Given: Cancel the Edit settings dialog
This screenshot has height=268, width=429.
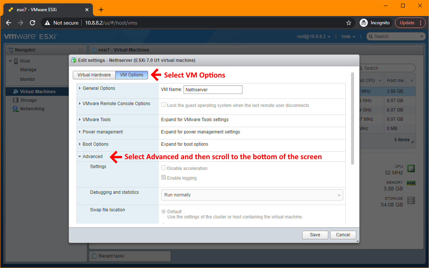Looking at the screenshot, I should coord(342,235).
